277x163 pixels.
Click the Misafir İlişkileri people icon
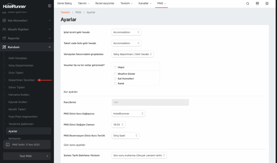(4, 29)
